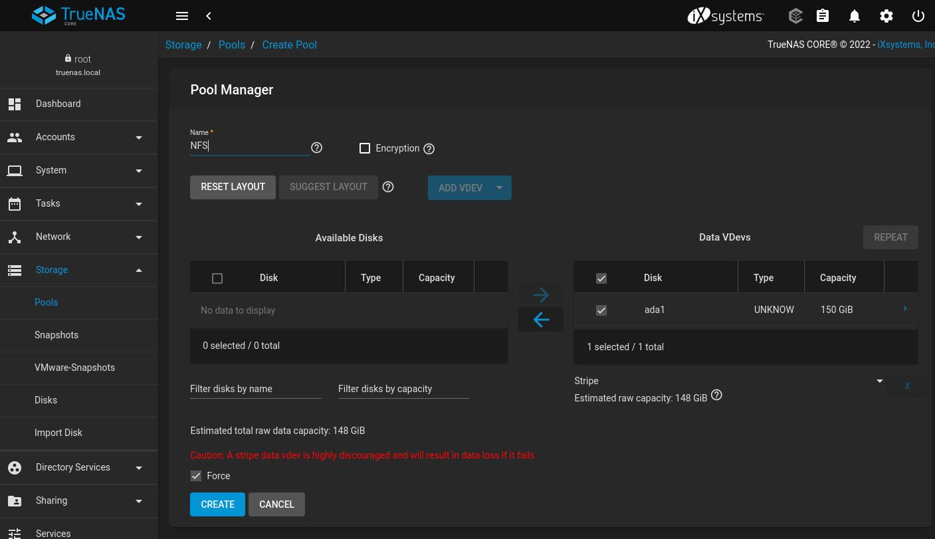
Task: Click the help icon next to Name field
Action: point(316,148)
